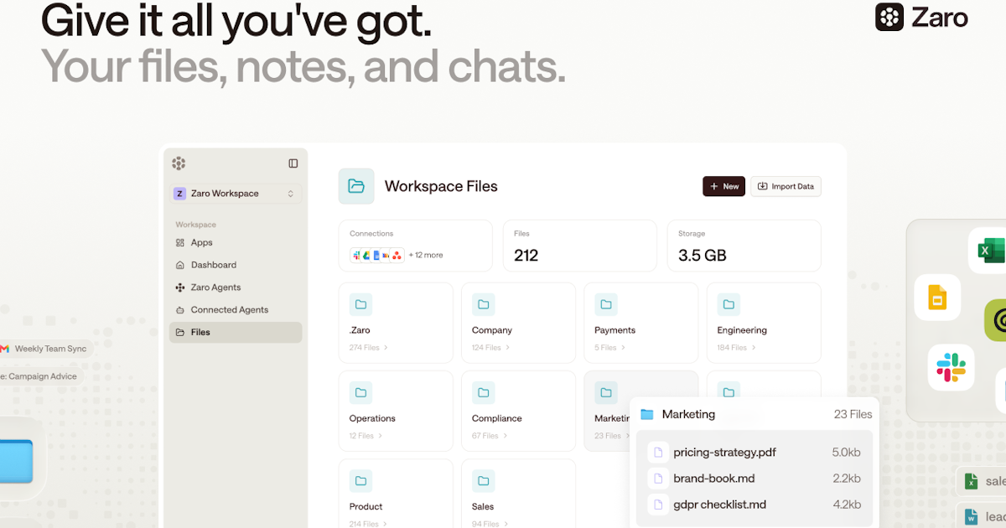Open the Engineering folder icon
The image size is (1006, 528).
click(729, 304)
